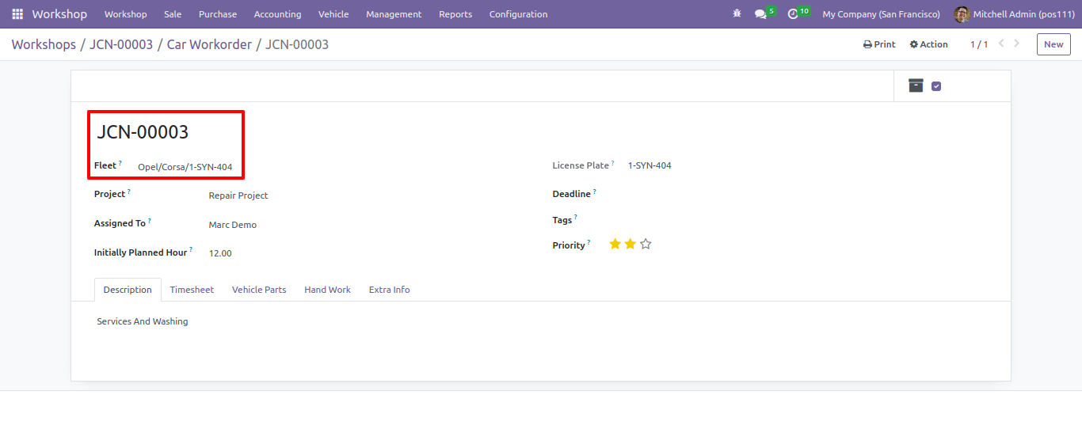
Task: Open the Vehicle Parts tab
Action: tap(259, 290)
